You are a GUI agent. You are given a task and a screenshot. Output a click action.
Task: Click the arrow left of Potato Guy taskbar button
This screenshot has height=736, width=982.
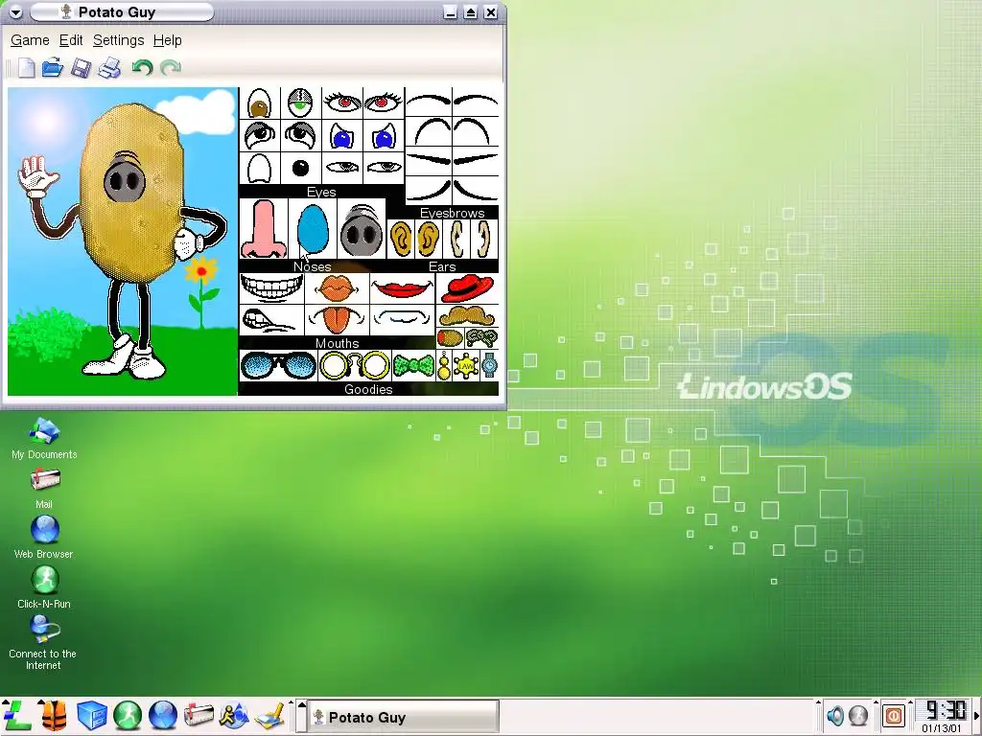click(x=301, y=716)
